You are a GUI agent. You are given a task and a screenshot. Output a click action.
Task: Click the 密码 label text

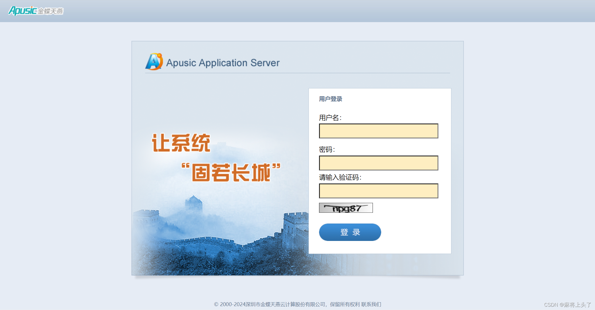click(x=327, y=149)
